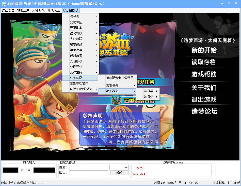Open the 修改大全 menu
This screenshot has height=186, width=241.
pos(54,10)
